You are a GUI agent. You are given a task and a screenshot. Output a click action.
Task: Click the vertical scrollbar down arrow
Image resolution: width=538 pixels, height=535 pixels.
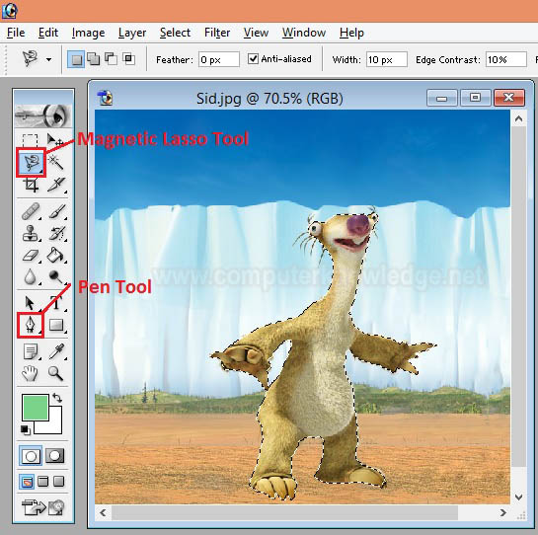tap(519, 497)
